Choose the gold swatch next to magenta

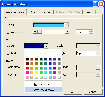coord(32,73)
